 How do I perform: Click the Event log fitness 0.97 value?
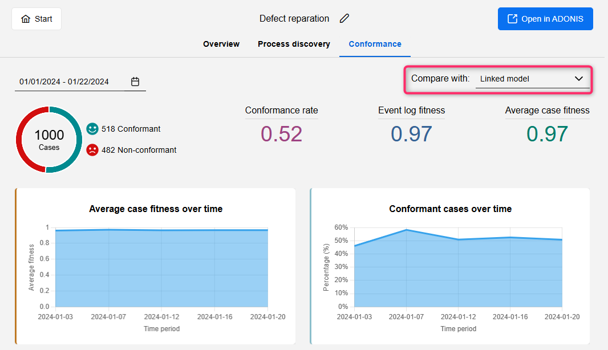pyautogui.click(x=411, y=133)
